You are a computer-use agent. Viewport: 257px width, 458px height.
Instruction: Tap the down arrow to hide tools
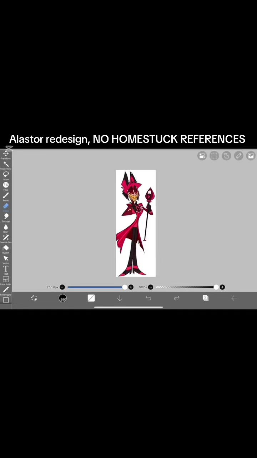tap(120, 298)
